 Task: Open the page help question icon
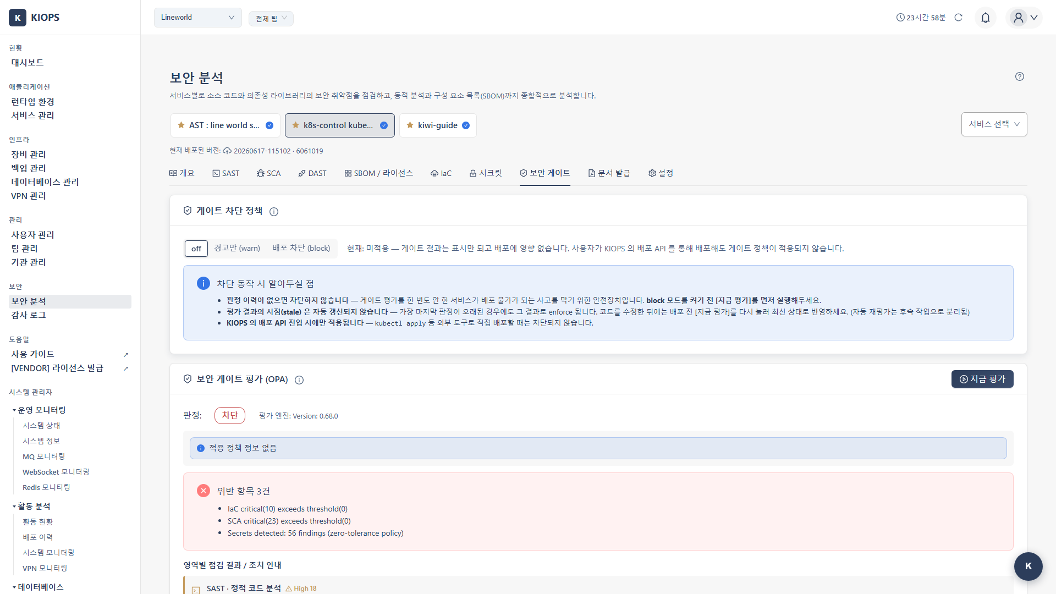1020,76
